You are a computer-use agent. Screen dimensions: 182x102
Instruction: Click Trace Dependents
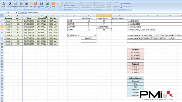coord(86,5)
